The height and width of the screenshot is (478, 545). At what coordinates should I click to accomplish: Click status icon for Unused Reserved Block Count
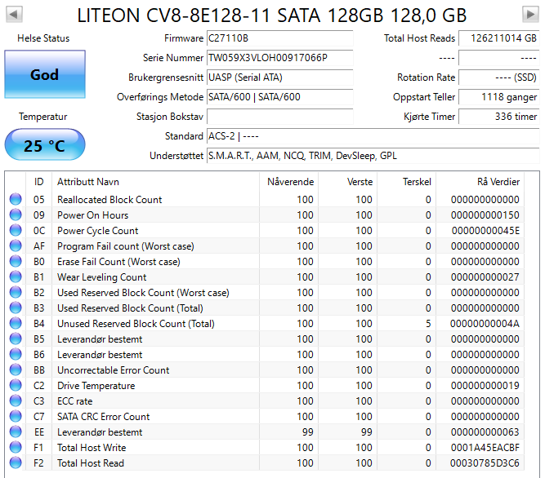(x=16, y=323)
